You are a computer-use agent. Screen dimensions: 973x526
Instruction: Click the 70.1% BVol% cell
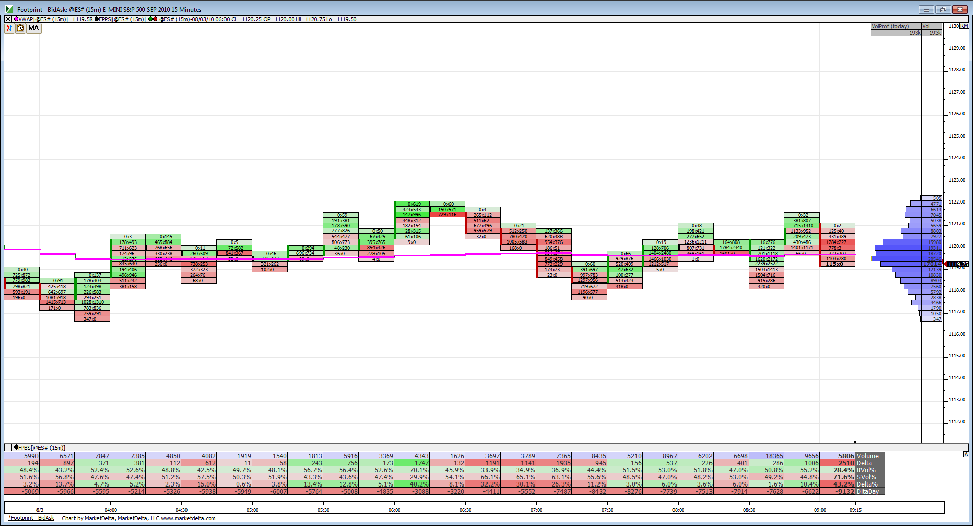click(412, 470)
